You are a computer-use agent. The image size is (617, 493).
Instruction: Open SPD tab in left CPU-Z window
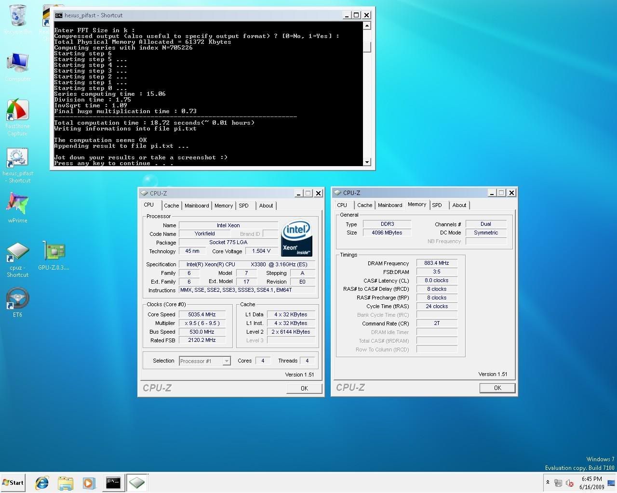coord(244,206)
